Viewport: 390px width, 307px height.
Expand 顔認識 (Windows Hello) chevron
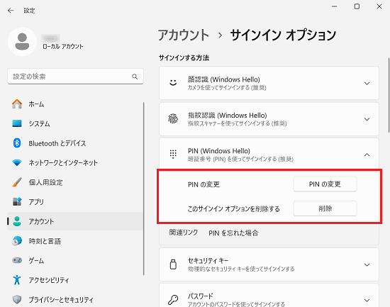[x=367, y=84]
